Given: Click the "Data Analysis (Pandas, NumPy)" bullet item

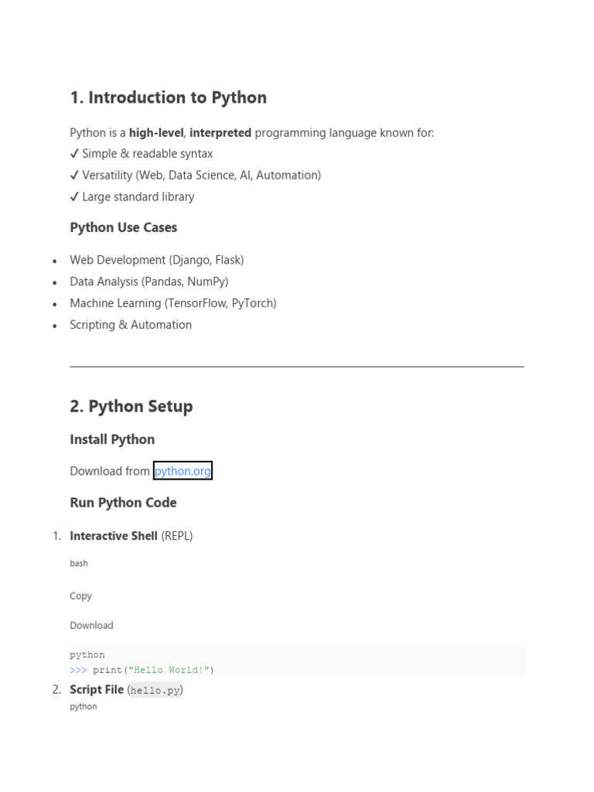Looking at the screenshot, I should click(x=148, y=282).
